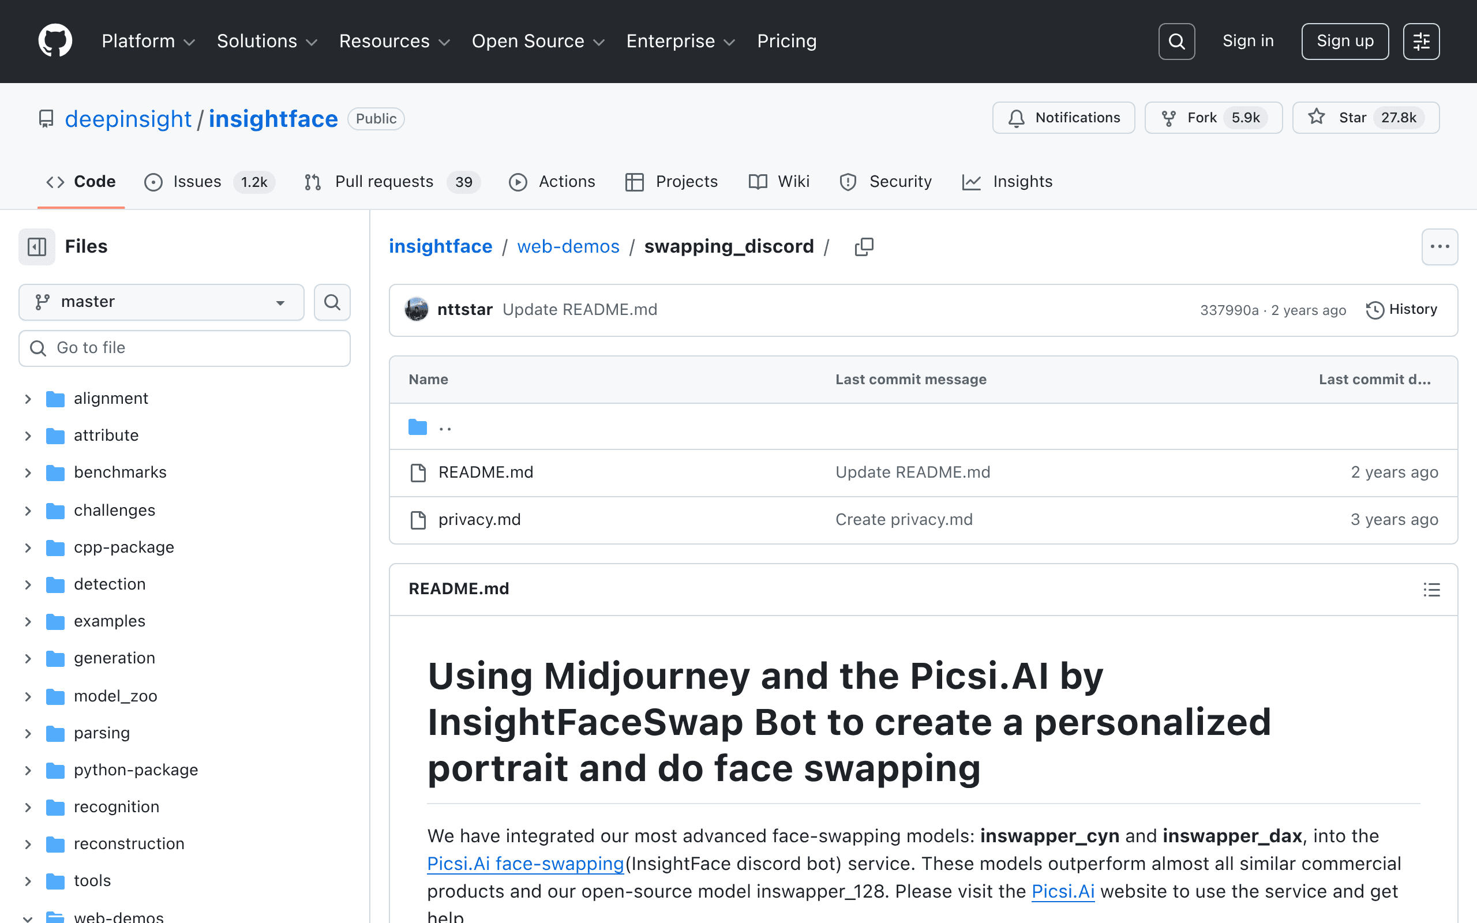This screenshot has width=1477, height=923.
Task: Open README outline list icon
Action: coord(1431,589)
